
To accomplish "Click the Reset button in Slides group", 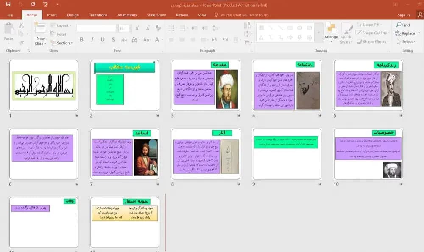I will coord(59,34).
